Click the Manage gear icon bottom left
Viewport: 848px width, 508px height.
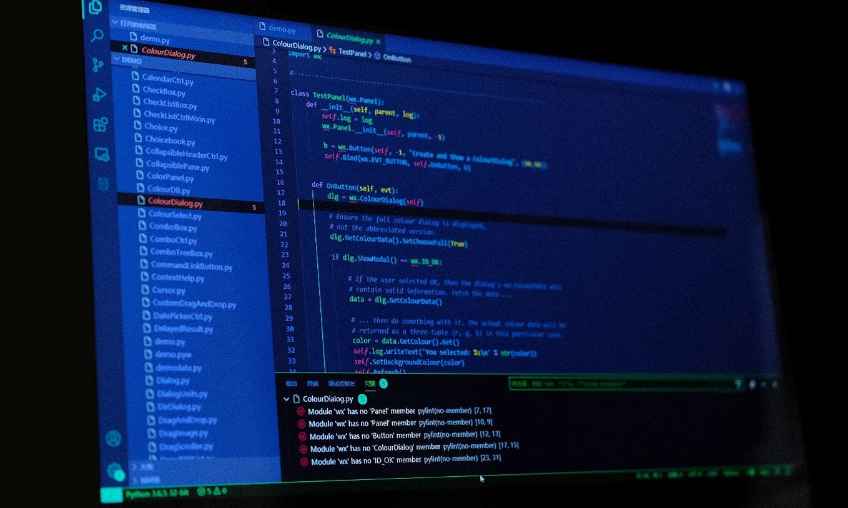116,471
